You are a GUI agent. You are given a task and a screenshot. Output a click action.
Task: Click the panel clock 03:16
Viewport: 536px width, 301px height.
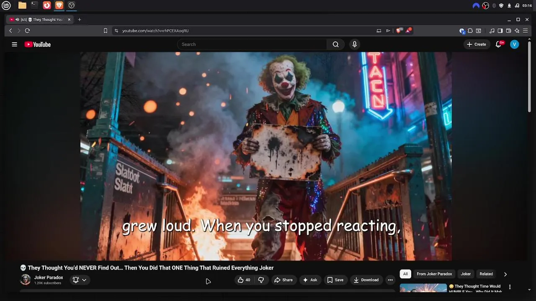point(527,5)
